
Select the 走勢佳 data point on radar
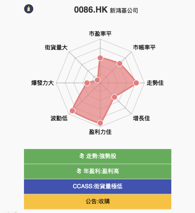pyautogui.click(x=136, y=83)
